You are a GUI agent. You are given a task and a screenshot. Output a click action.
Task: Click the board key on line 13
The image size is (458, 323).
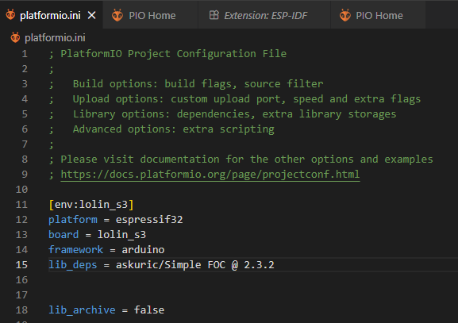[x=64, y=234]
